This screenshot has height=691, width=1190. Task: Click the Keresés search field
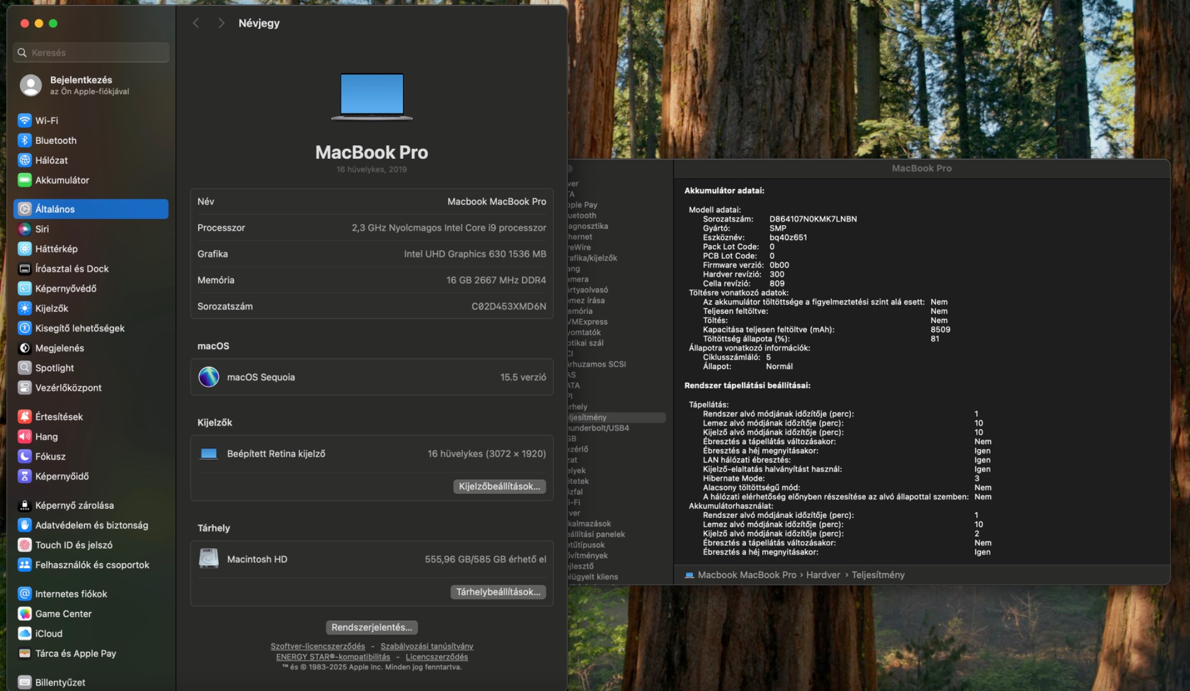tap(90, 53)
